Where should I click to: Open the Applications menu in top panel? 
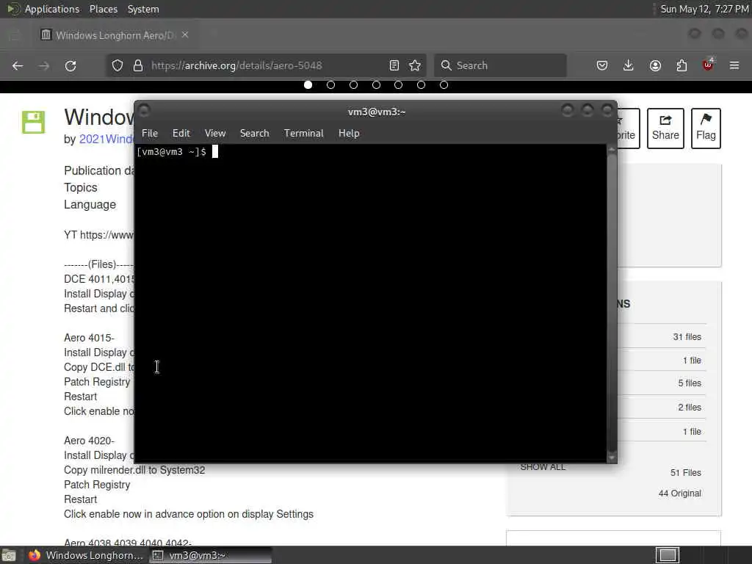(x=52, y=9)
